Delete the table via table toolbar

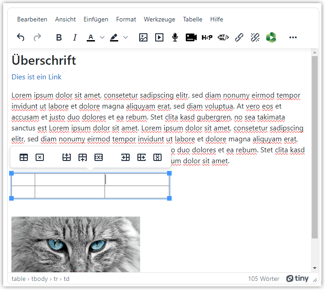[x=40, y=157]
